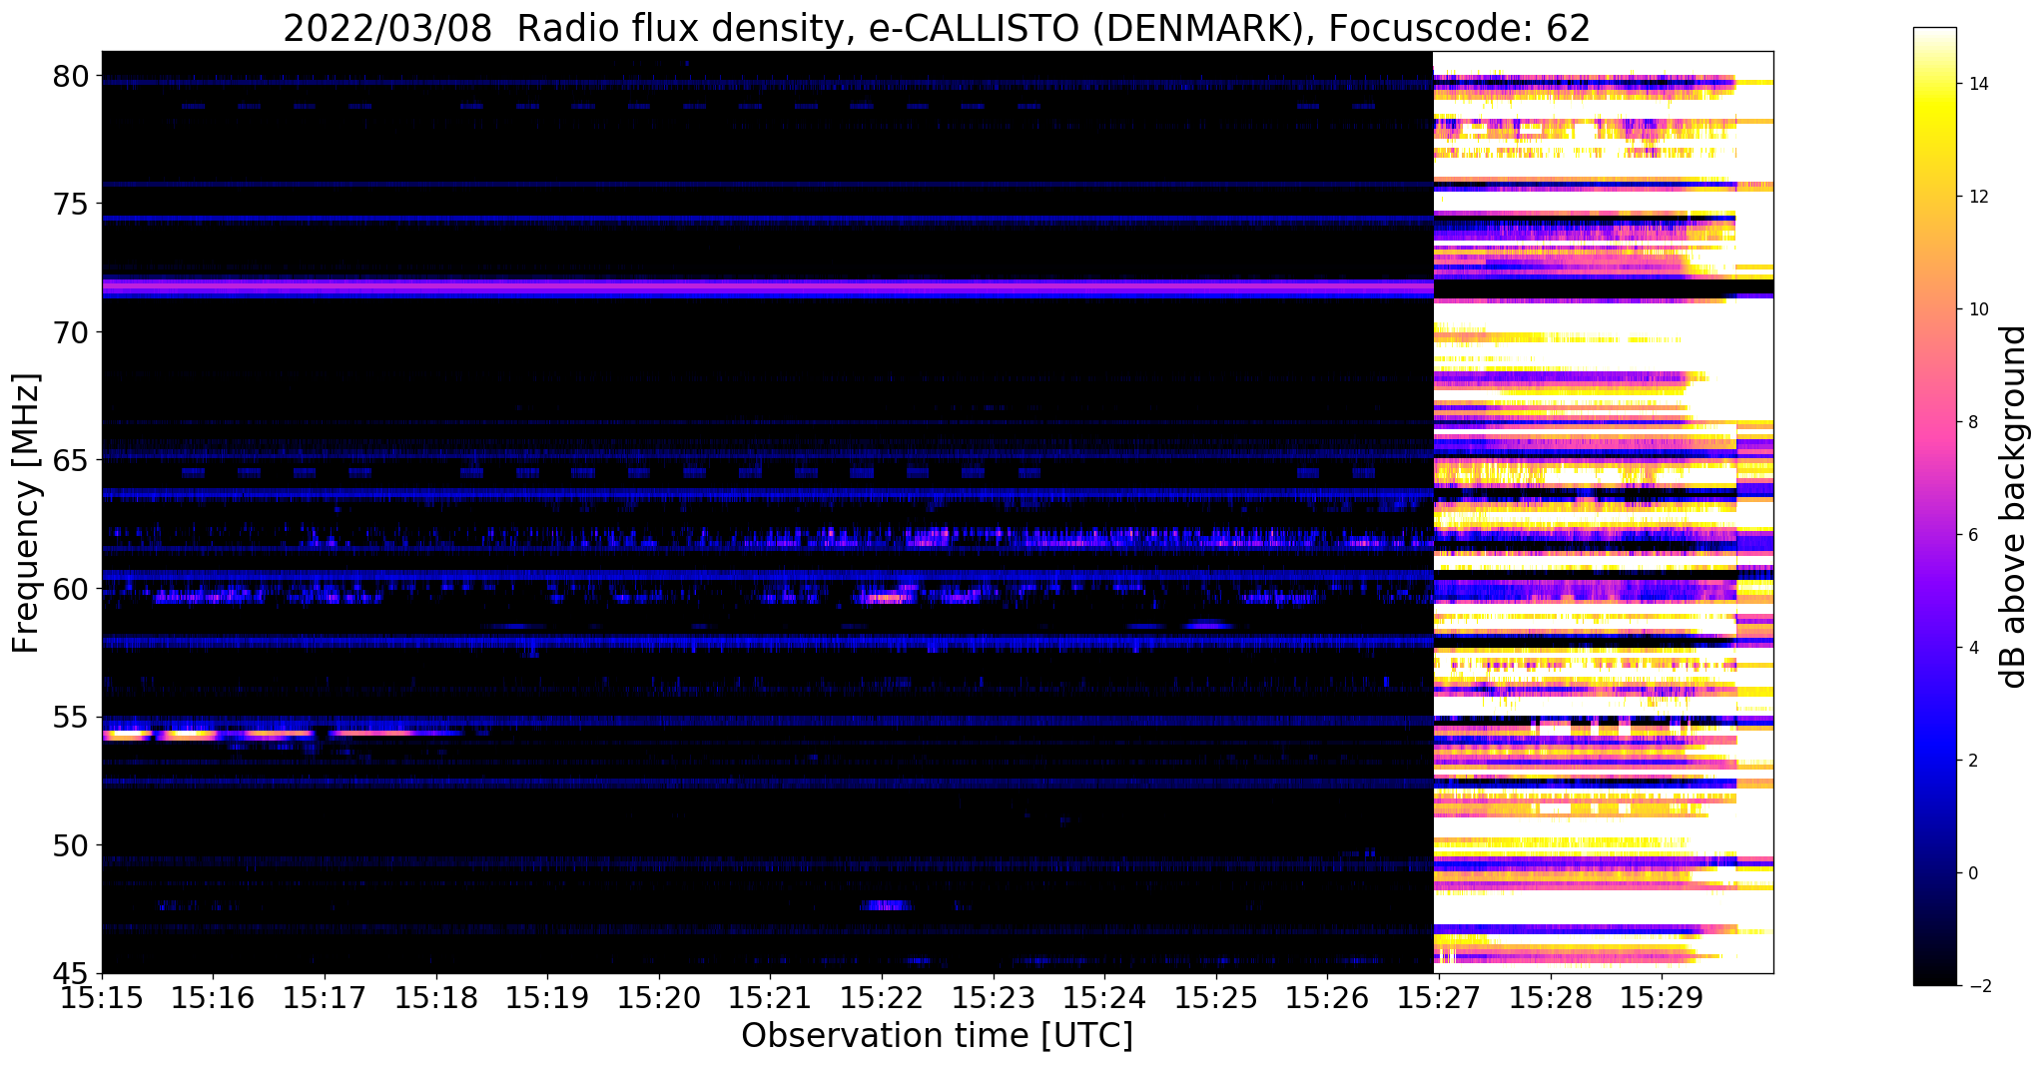Click the 15:21 time tick label
The height and width of the screenshot is (1065, 2044).
click(x=770, y=996)
